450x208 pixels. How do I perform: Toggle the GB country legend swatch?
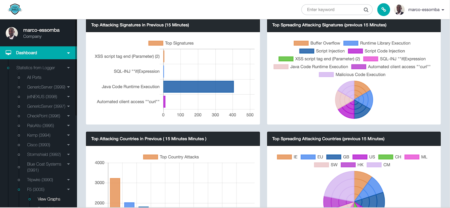point(334,157)
